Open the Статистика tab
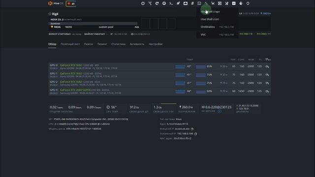Viewport: 315px width, 177px height. [118, 44]
